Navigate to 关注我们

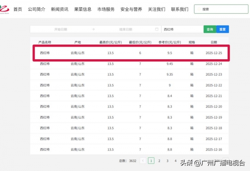[x=156, y=9]
